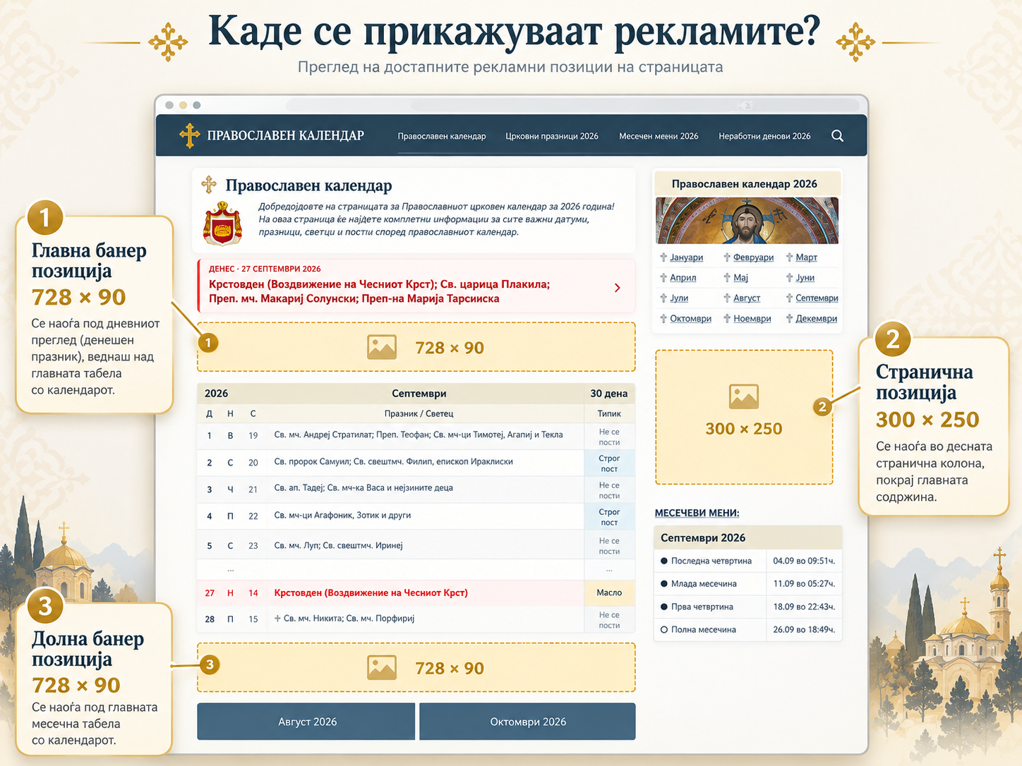
Task: Click the Празник / Светец column header
Action: [419, 414]
